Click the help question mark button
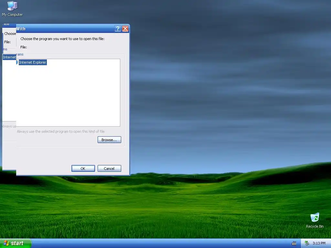This screenshot has height=248, width=331. (x=118, y=28)
